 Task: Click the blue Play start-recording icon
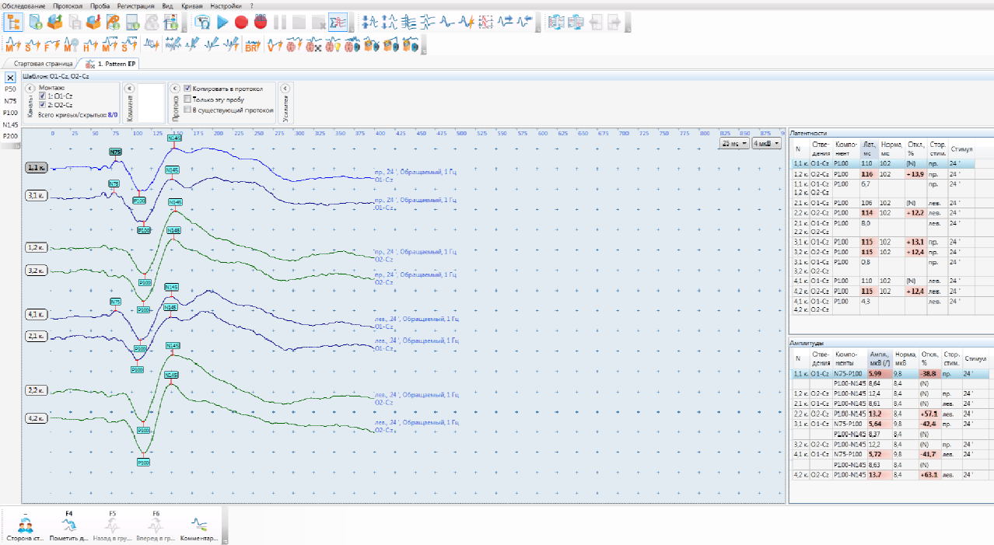[x=222, y=22]
